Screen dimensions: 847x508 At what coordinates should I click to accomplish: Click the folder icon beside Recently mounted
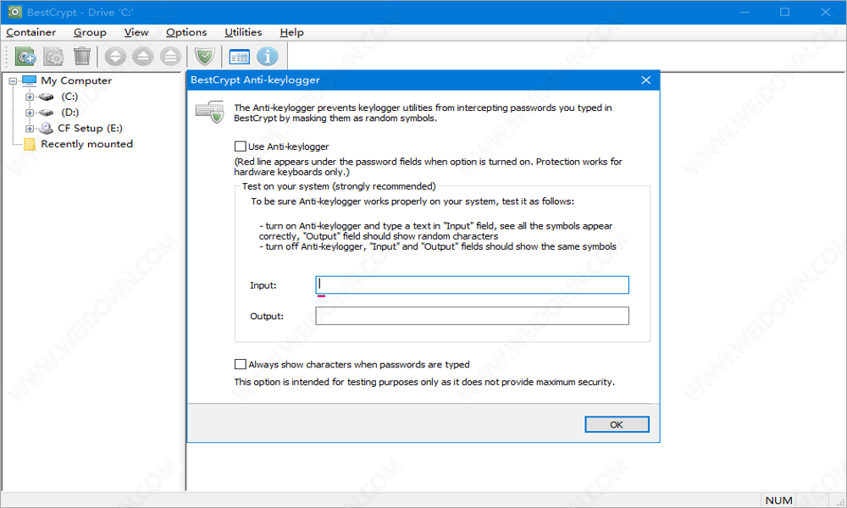tap(30, 144)
